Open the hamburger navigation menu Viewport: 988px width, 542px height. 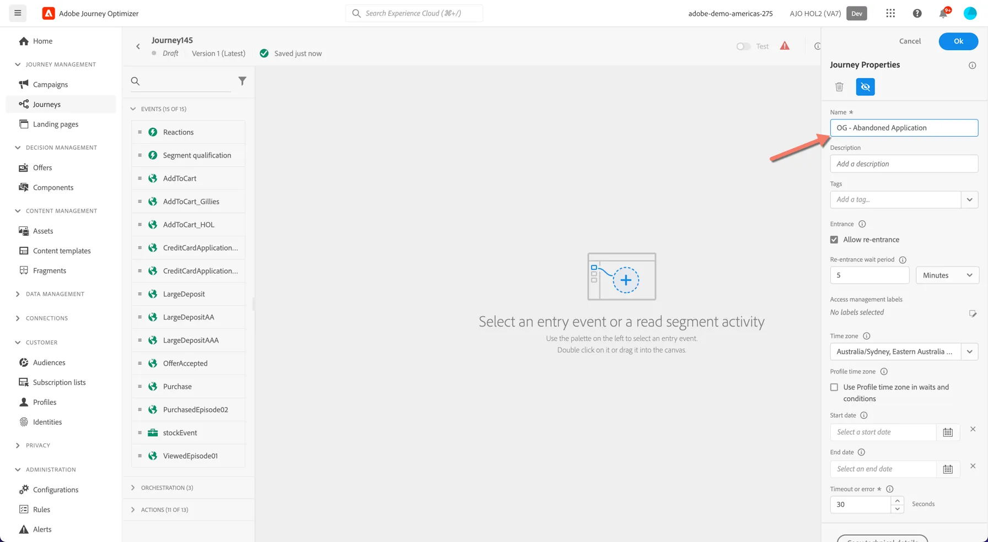pos(18,13)
